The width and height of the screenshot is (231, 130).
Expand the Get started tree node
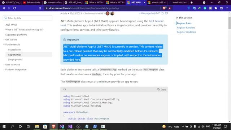click(x=4, y=39)
